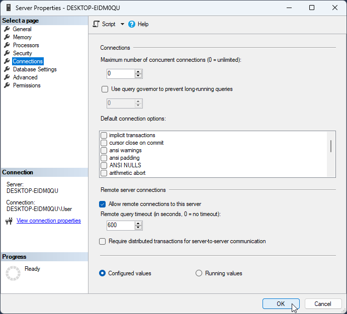This screenshot has width=347, height=314.
Task: Click the wrench icon next to Memory
Action: pyautogui.click(x=7, y=37)
